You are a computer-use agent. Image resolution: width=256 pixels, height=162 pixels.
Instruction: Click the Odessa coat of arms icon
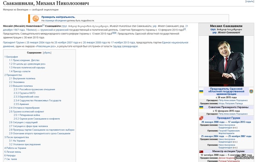pos(251,91)
